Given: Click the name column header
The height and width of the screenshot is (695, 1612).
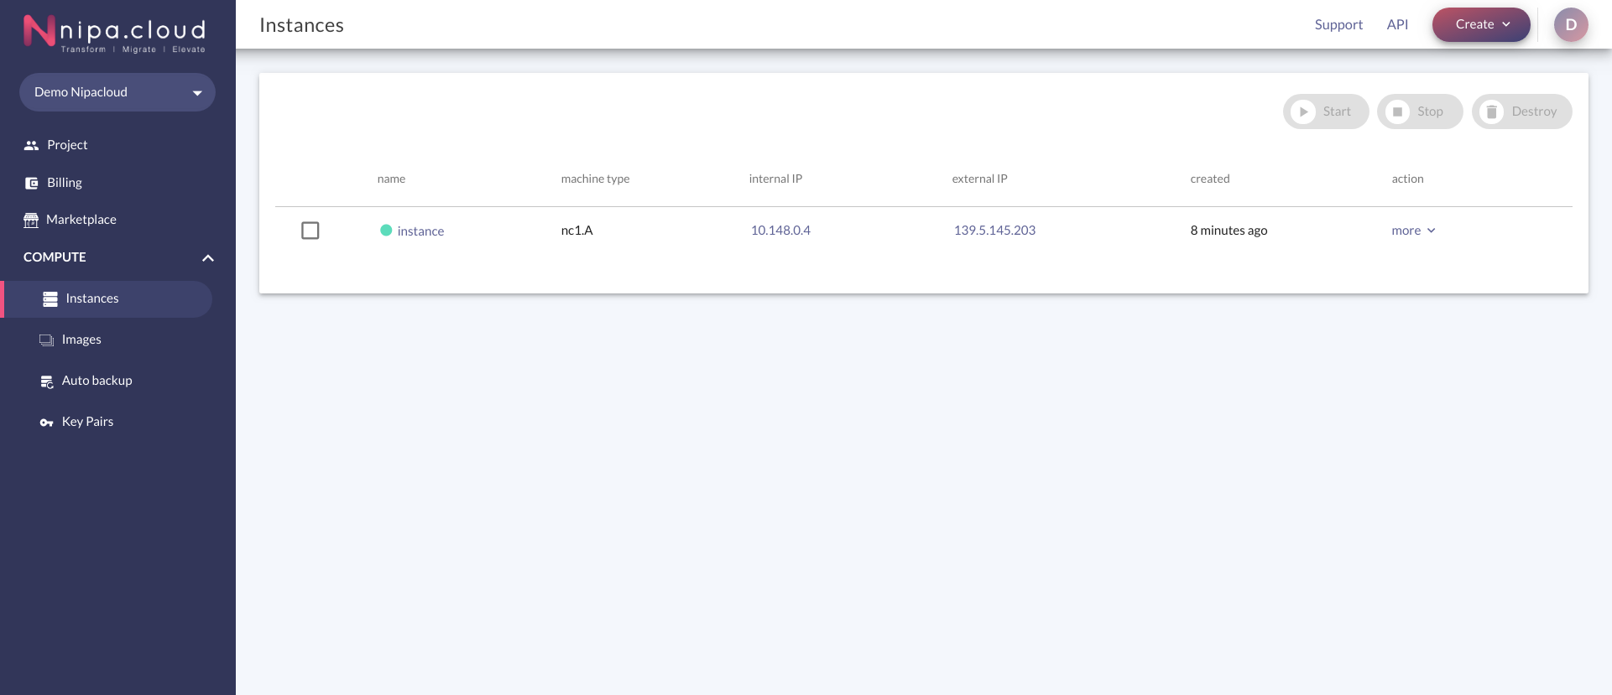Looking at the screenshot, I should pyautogui.click(x=391, y=179).
